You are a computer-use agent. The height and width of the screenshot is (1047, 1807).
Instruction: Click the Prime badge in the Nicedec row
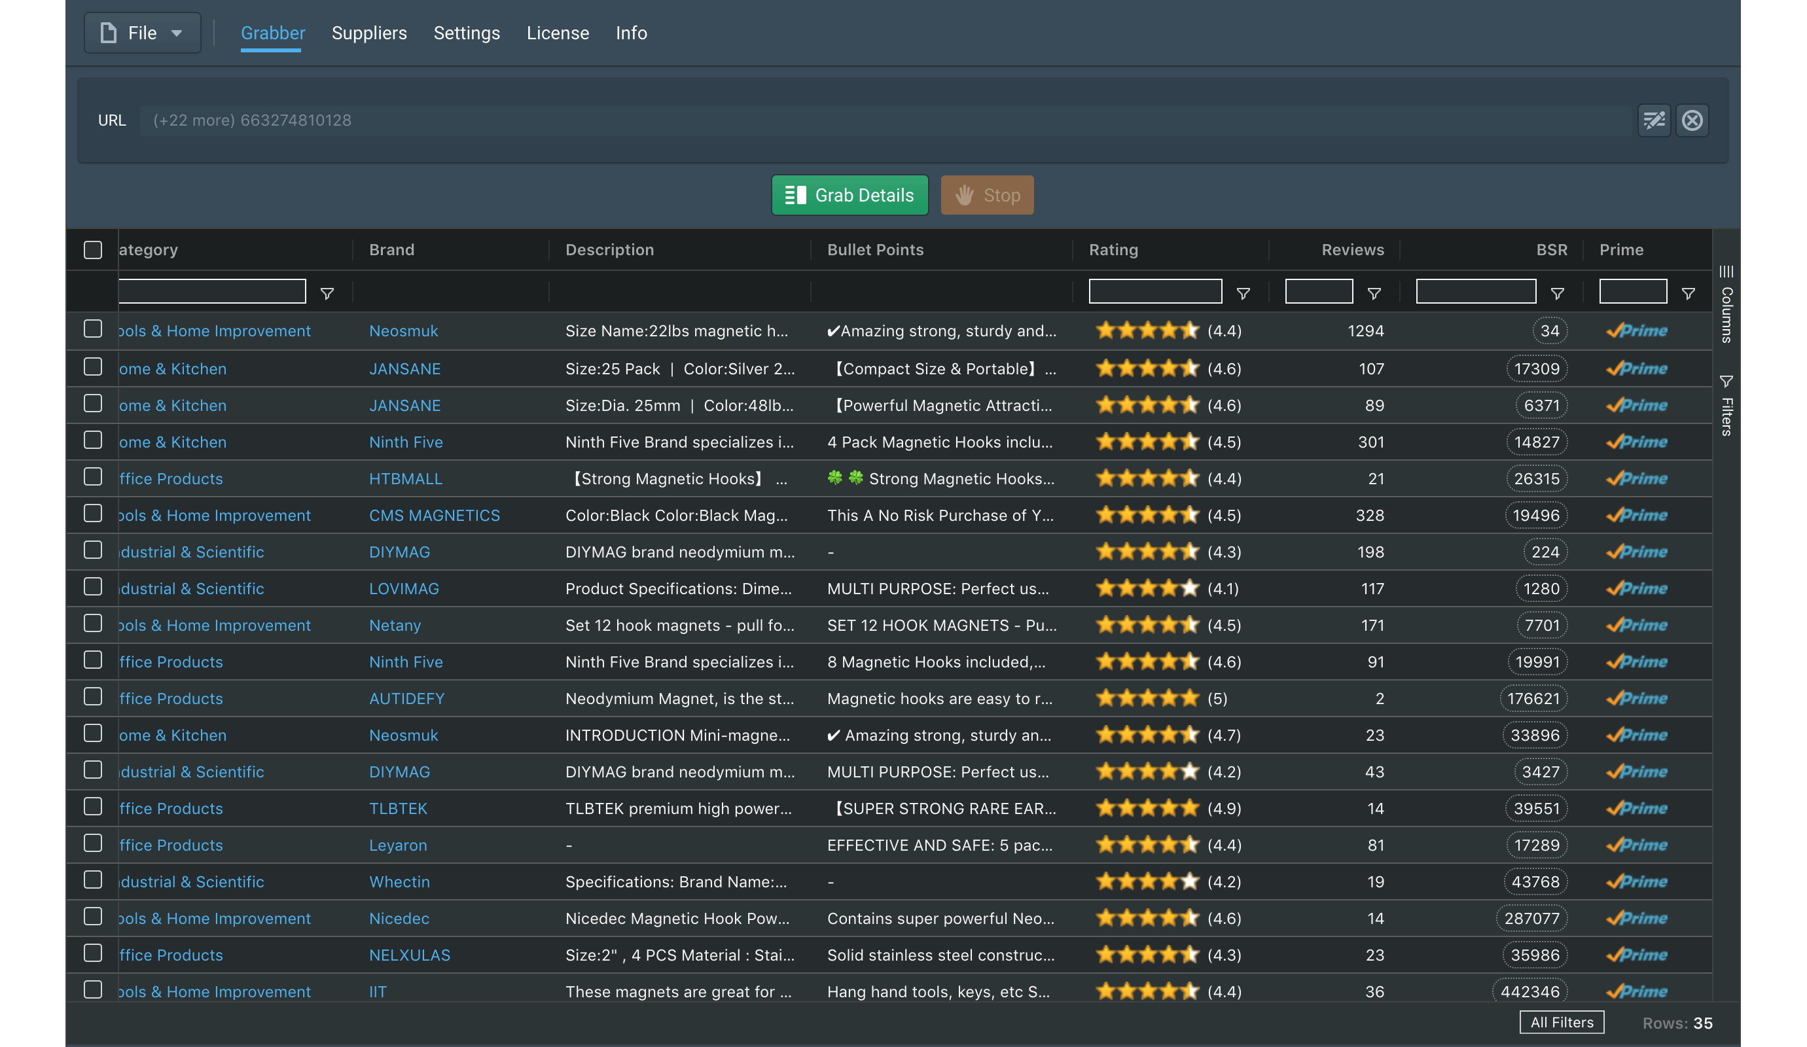click(x=1636, y=918)
